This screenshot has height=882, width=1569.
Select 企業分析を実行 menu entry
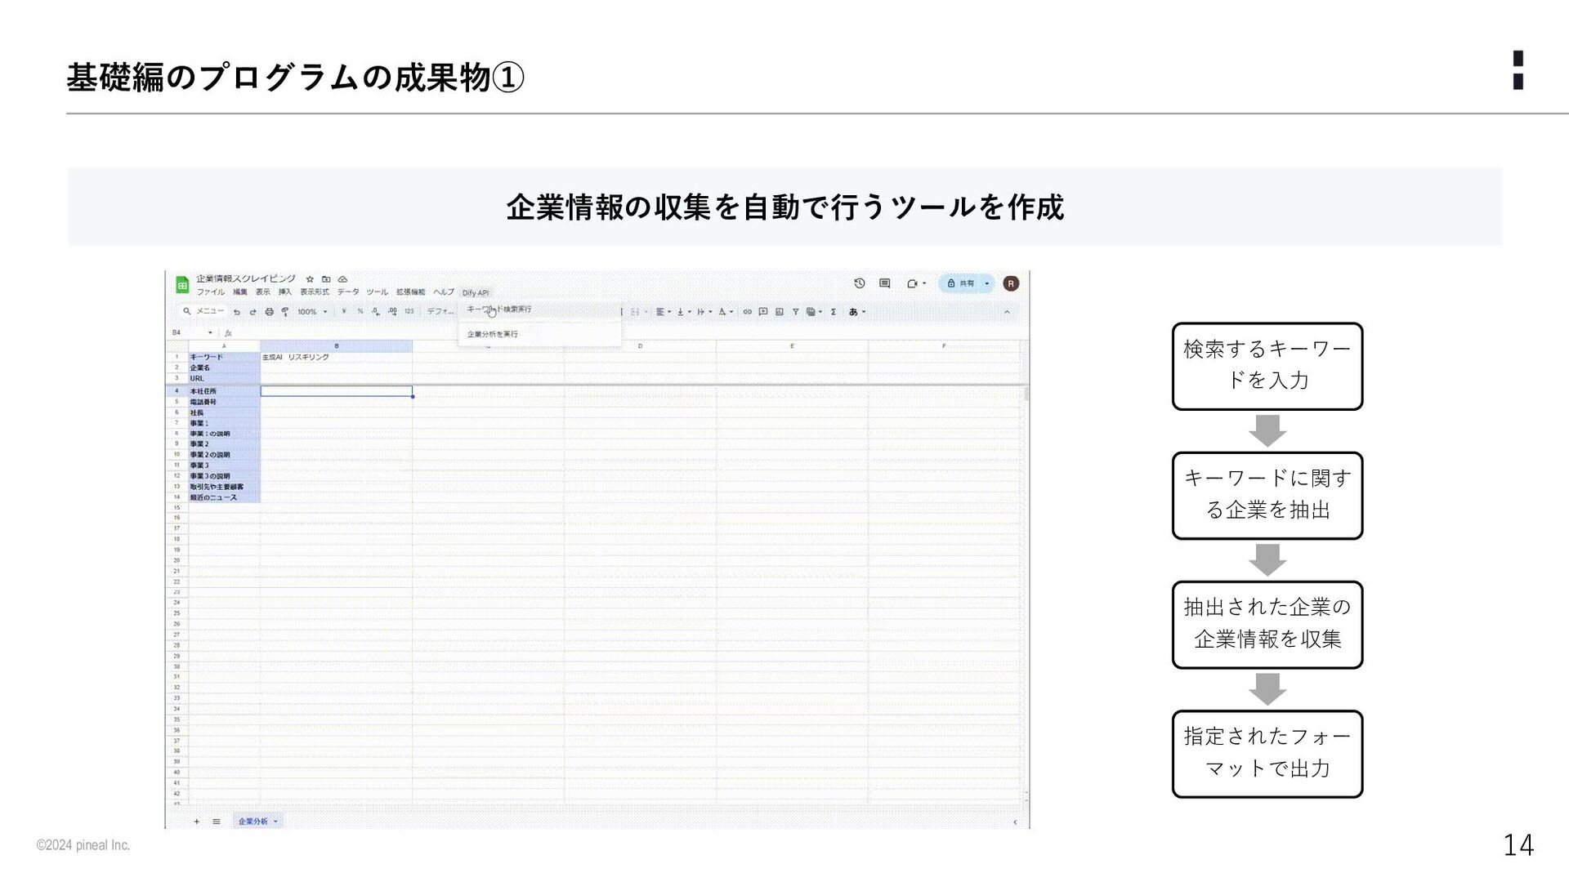pos(493,334)
